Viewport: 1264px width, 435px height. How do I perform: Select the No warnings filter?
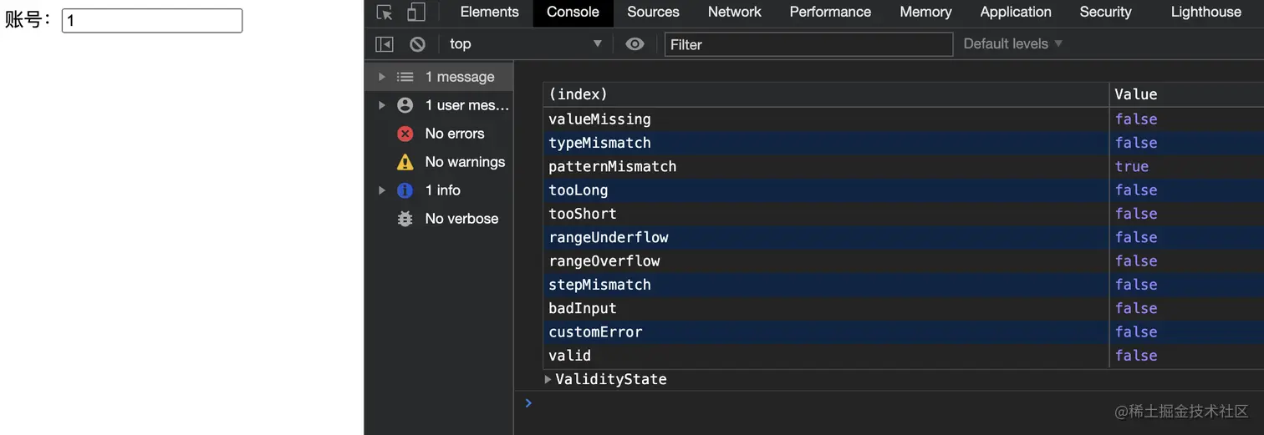464,162
